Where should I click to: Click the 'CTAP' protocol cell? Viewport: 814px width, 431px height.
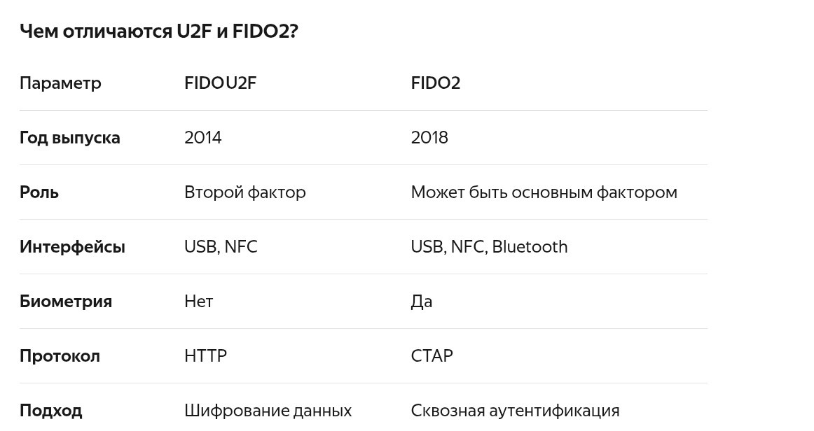(x=432, y=356)
